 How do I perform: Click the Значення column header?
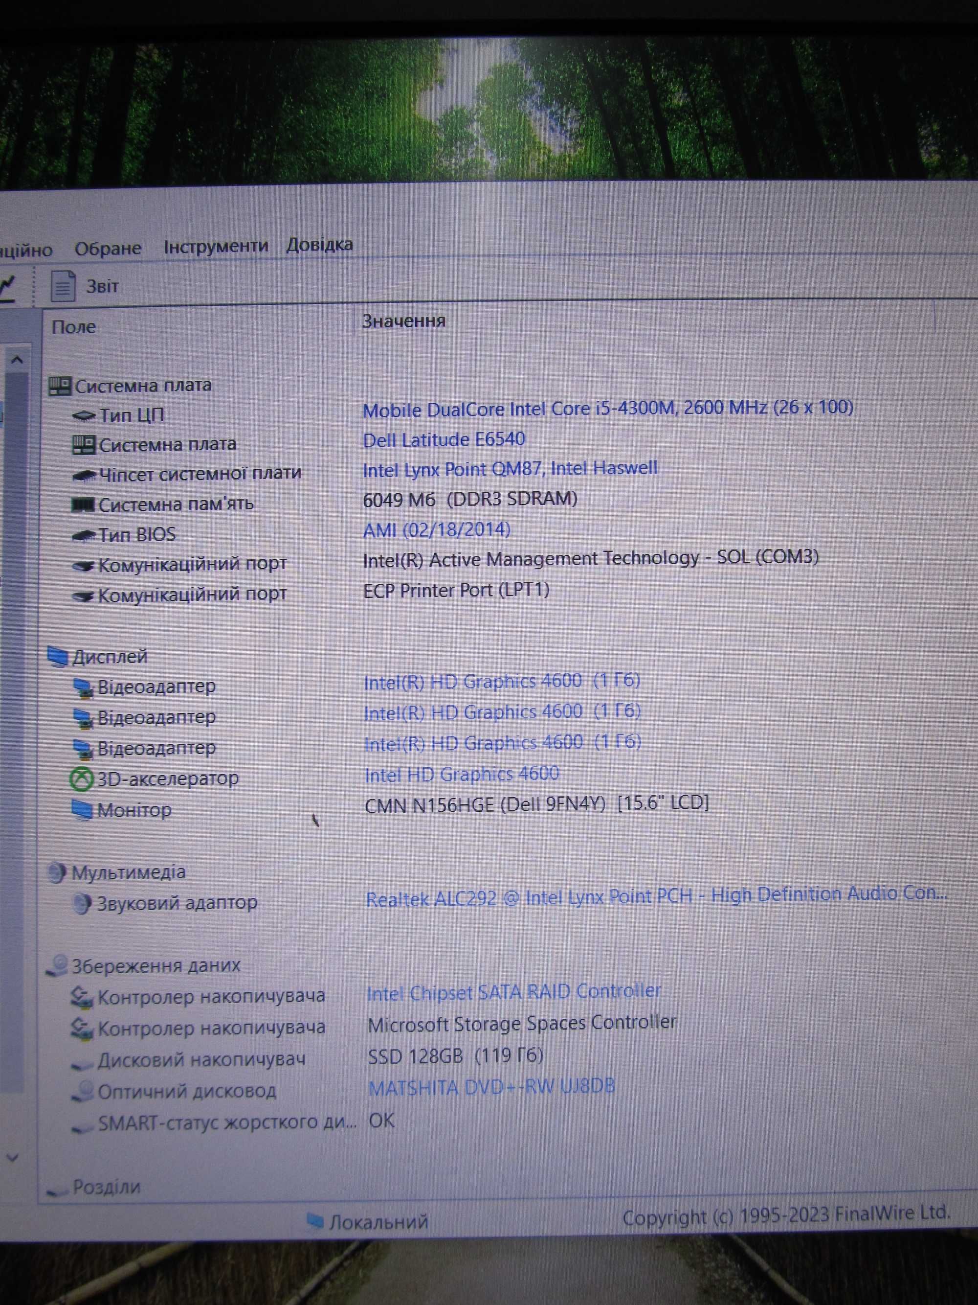(x=404, y=321)
